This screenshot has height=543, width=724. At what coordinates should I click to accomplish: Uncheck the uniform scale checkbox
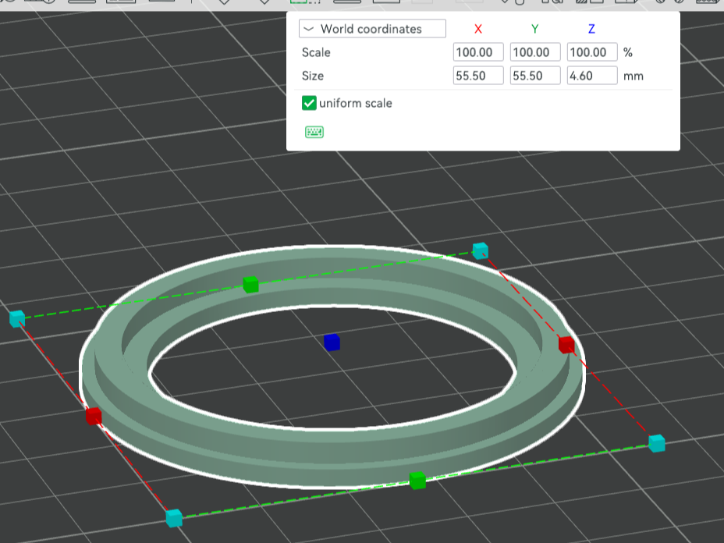coord(309,103)
